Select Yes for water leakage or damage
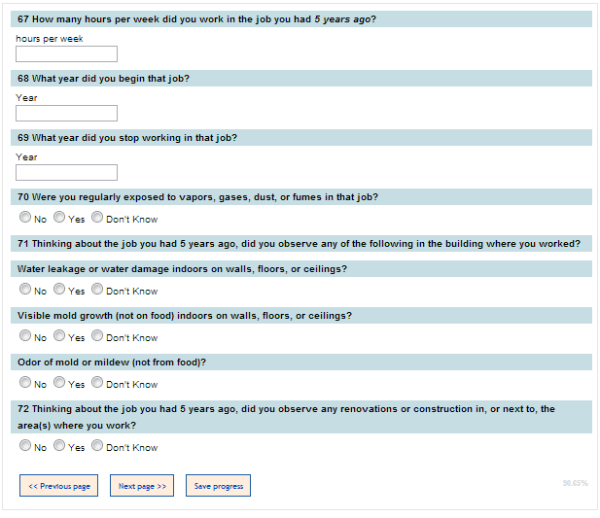600x518 pixels. pos(59,290)
